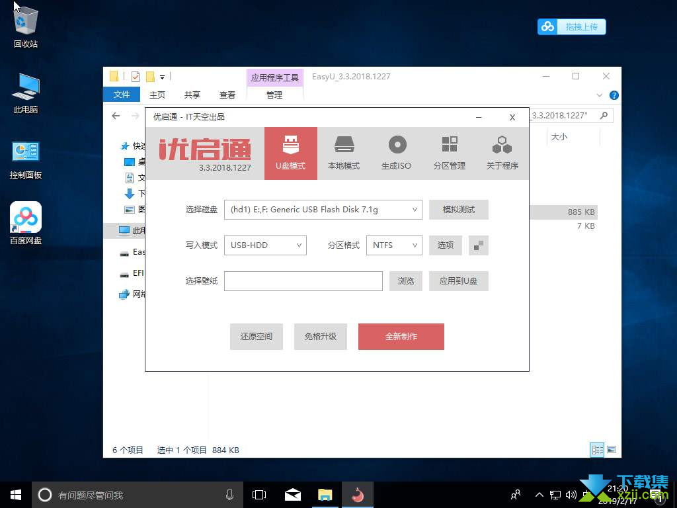The image size is (677, 508).
Task: Open the 文件 menu in Explorer
Action: [x=122, y=95]
